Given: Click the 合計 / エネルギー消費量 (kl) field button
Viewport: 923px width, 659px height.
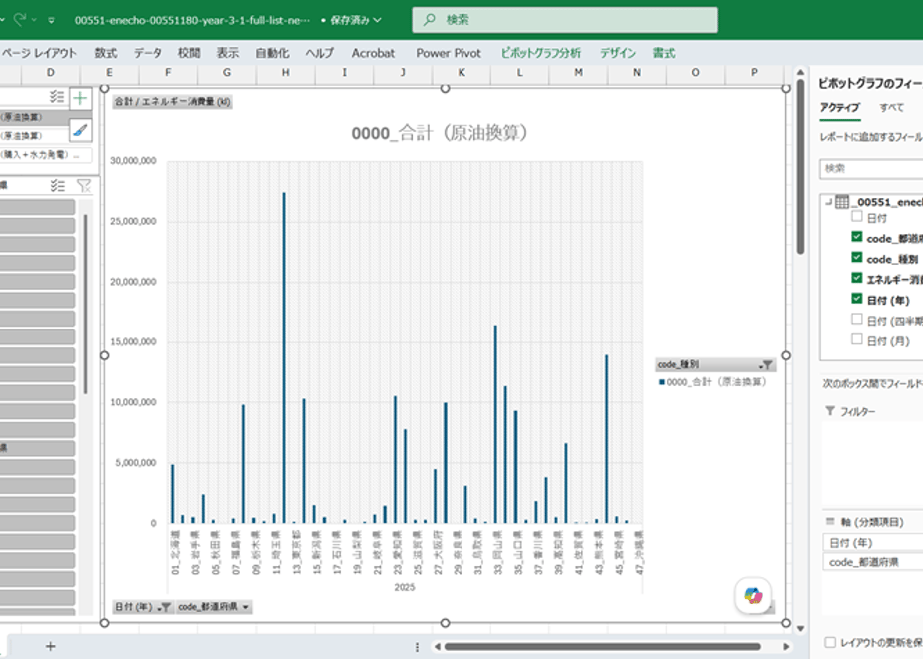Looking at the screenshot, I should 172,102.
